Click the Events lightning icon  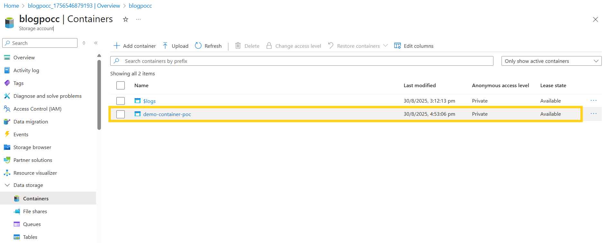[7, 134]
